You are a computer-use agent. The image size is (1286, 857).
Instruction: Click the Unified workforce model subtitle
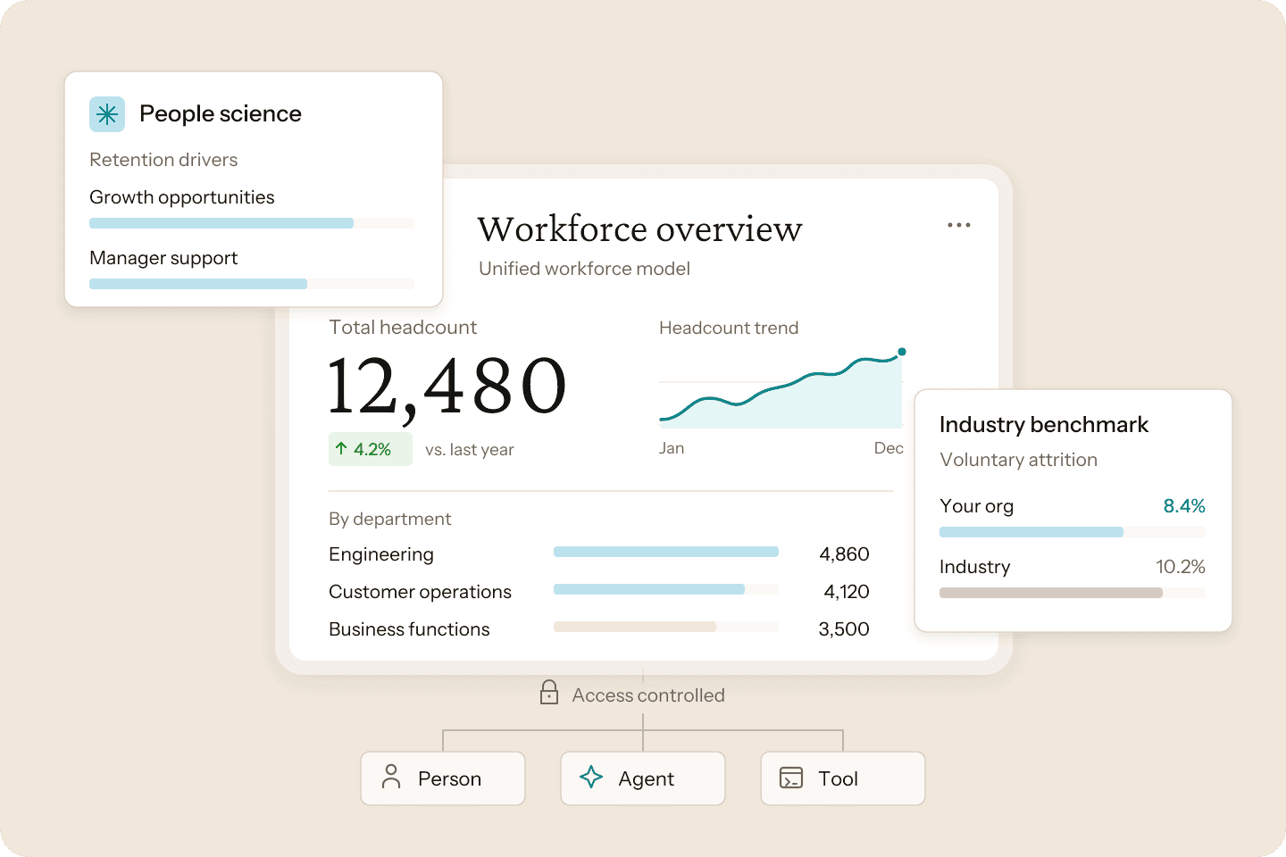coord(584,269)
